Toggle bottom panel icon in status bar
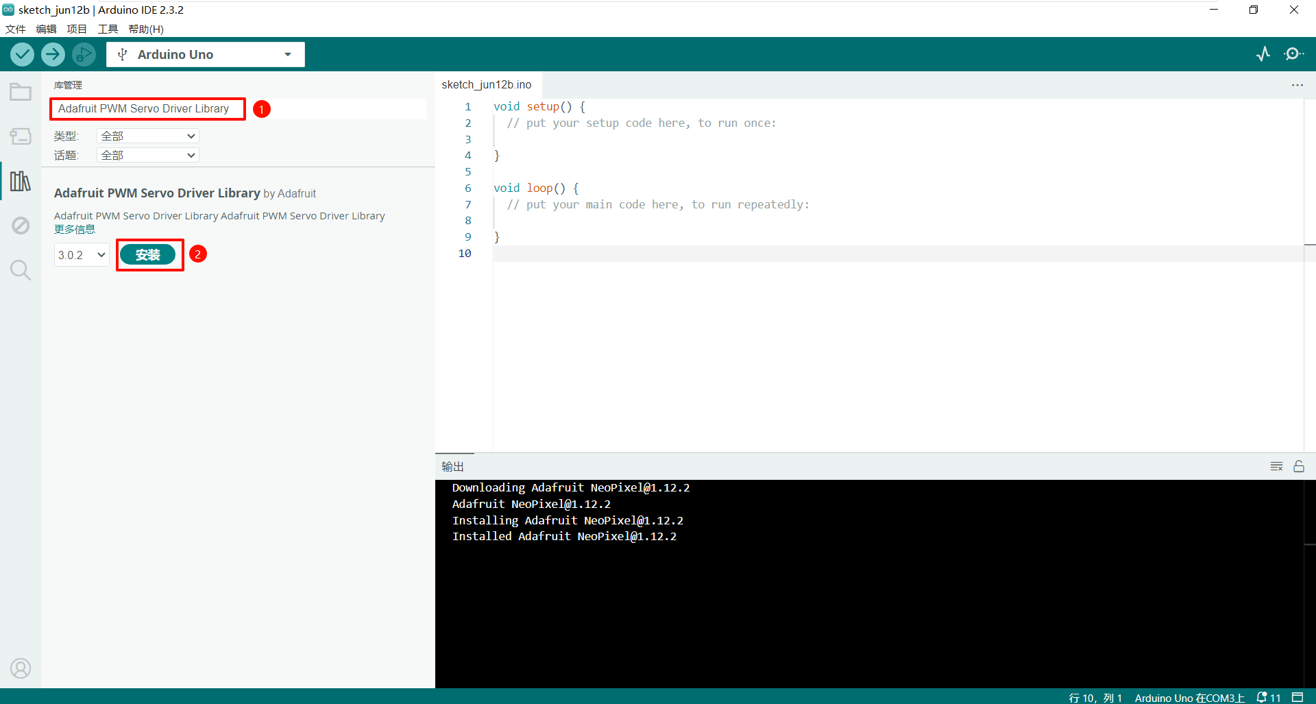The height and width of the screenshot is (704, 1316). pyautogui.click(x=1297, y=697)
